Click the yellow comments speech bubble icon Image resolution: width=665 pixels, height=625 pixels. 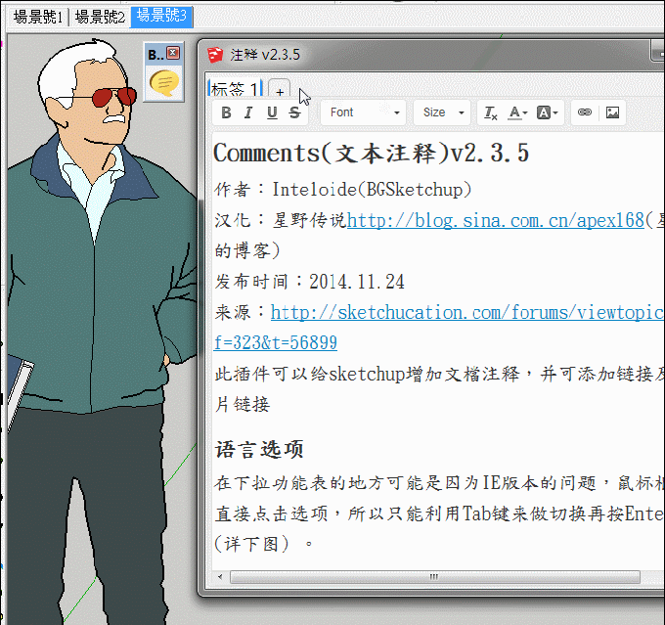point(163,83)
